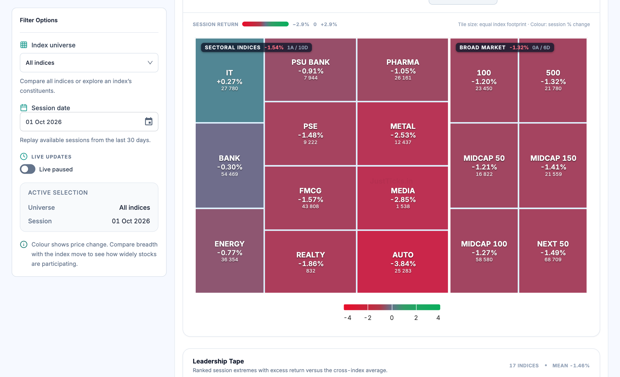Screen dimensions: 620x377
Task: Toggle the Live paused switch
Action: (x=27, y=169)
